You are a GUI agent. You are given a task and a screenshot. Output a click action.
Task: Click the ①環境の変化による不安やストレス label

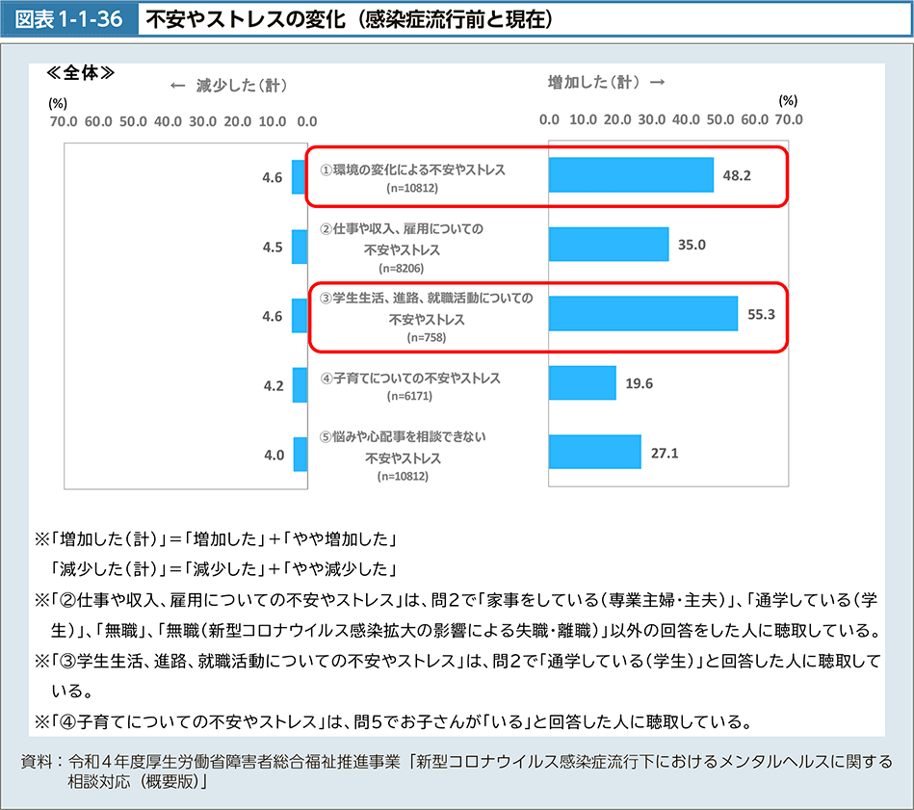pyautogui.click(x=412, y=170)
